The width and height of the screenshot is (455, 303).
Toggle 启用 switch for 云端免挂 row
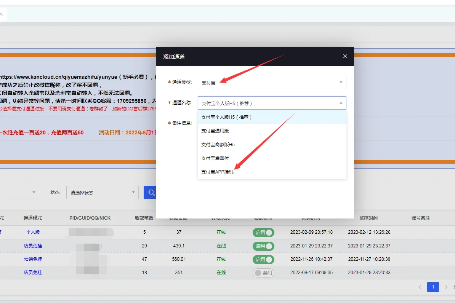(x=263, y=260)
